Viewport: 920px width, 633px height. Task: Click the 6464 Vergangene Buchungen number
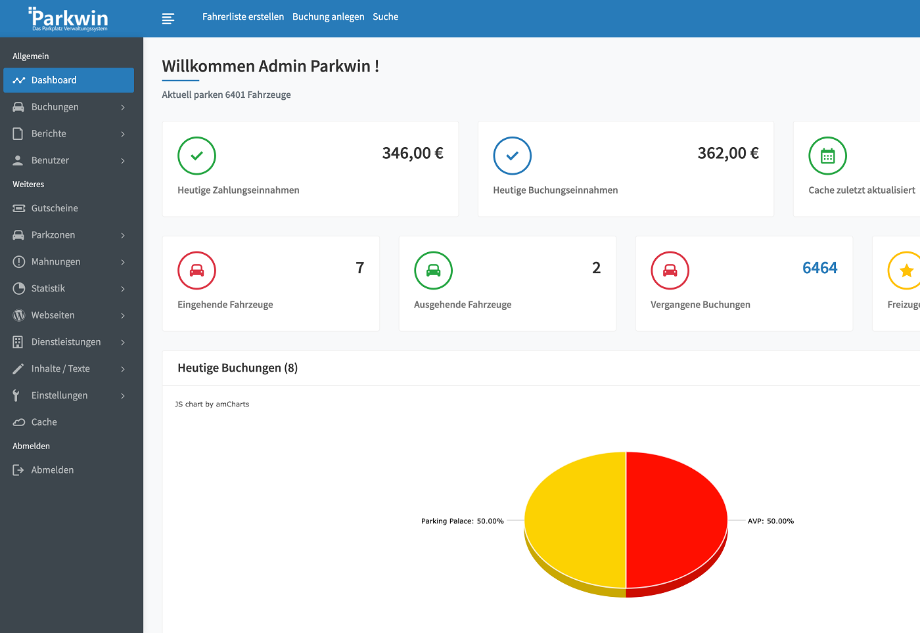coord(819,268)
